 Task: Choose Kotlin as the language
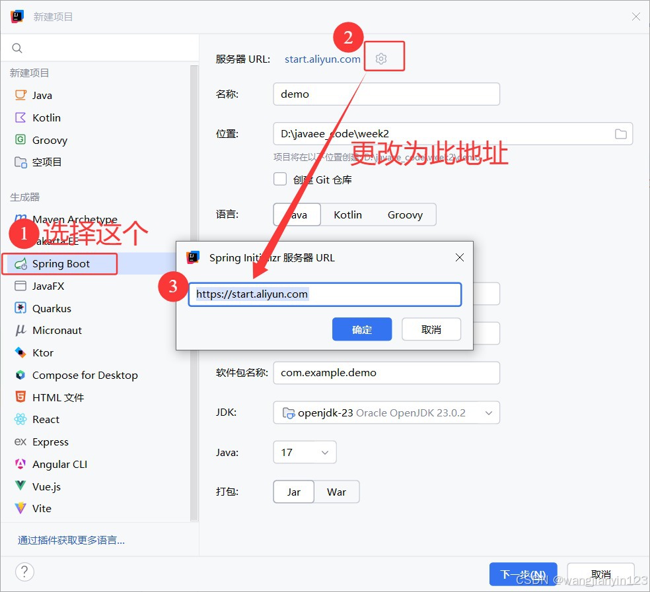(348, 214)
